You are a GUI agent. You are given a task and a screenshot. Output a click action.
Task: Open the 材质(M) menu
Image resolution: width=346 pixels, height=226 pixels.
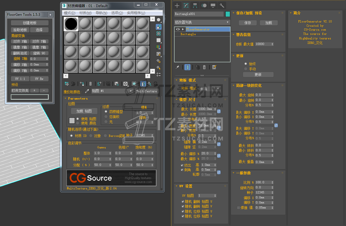pyautogui.click(x=85, y=13)
